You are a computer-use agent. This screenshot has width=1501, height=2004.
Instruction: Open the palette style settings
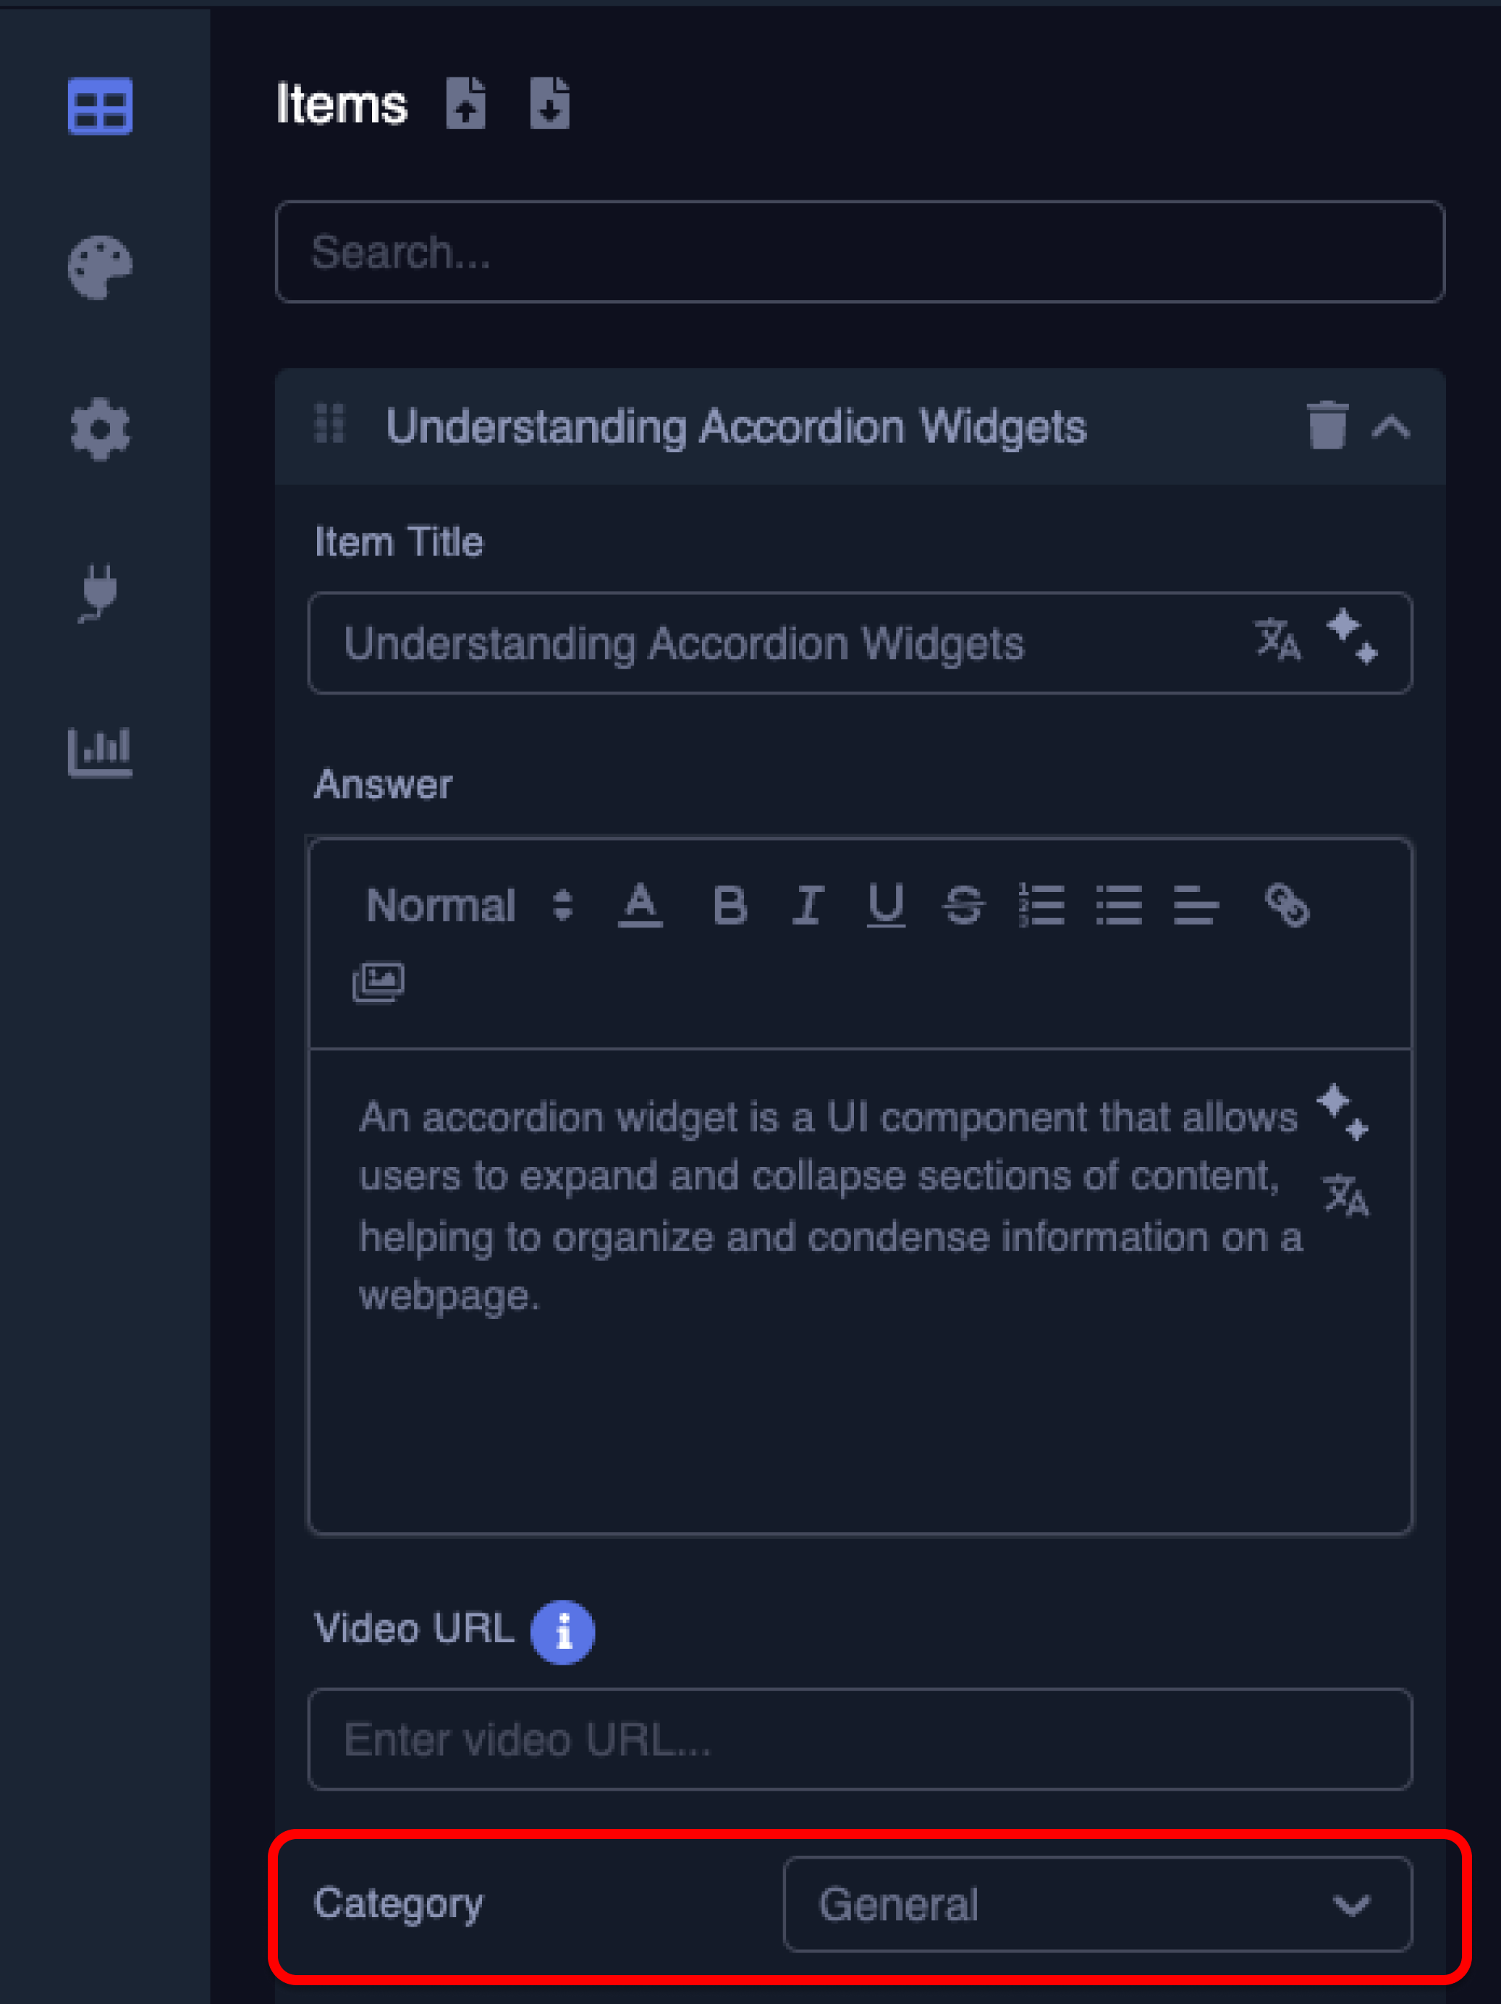(x=100, y=267)
